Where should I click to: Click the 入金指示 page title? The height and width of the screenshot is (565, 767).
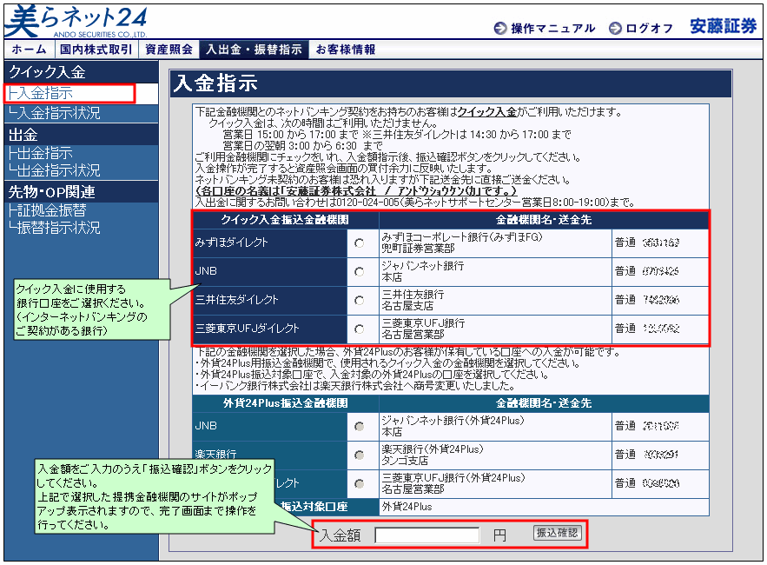click(215, 83)
